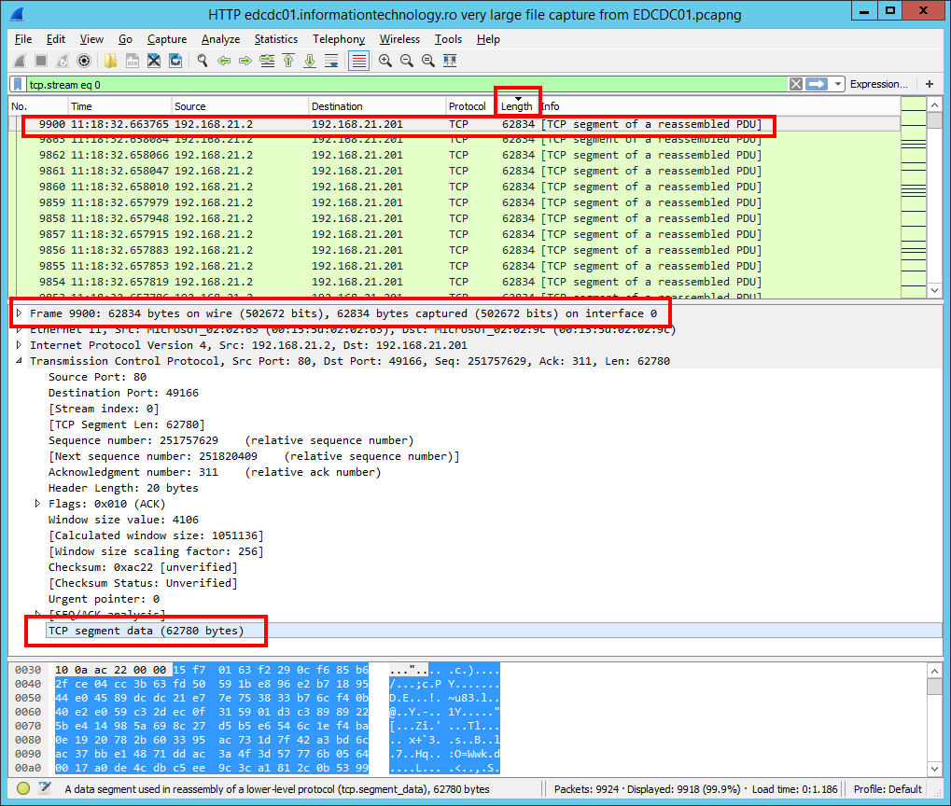Sort by the No. column header
951x806 pixels.
pyautogui.click(x=37, y=106)
